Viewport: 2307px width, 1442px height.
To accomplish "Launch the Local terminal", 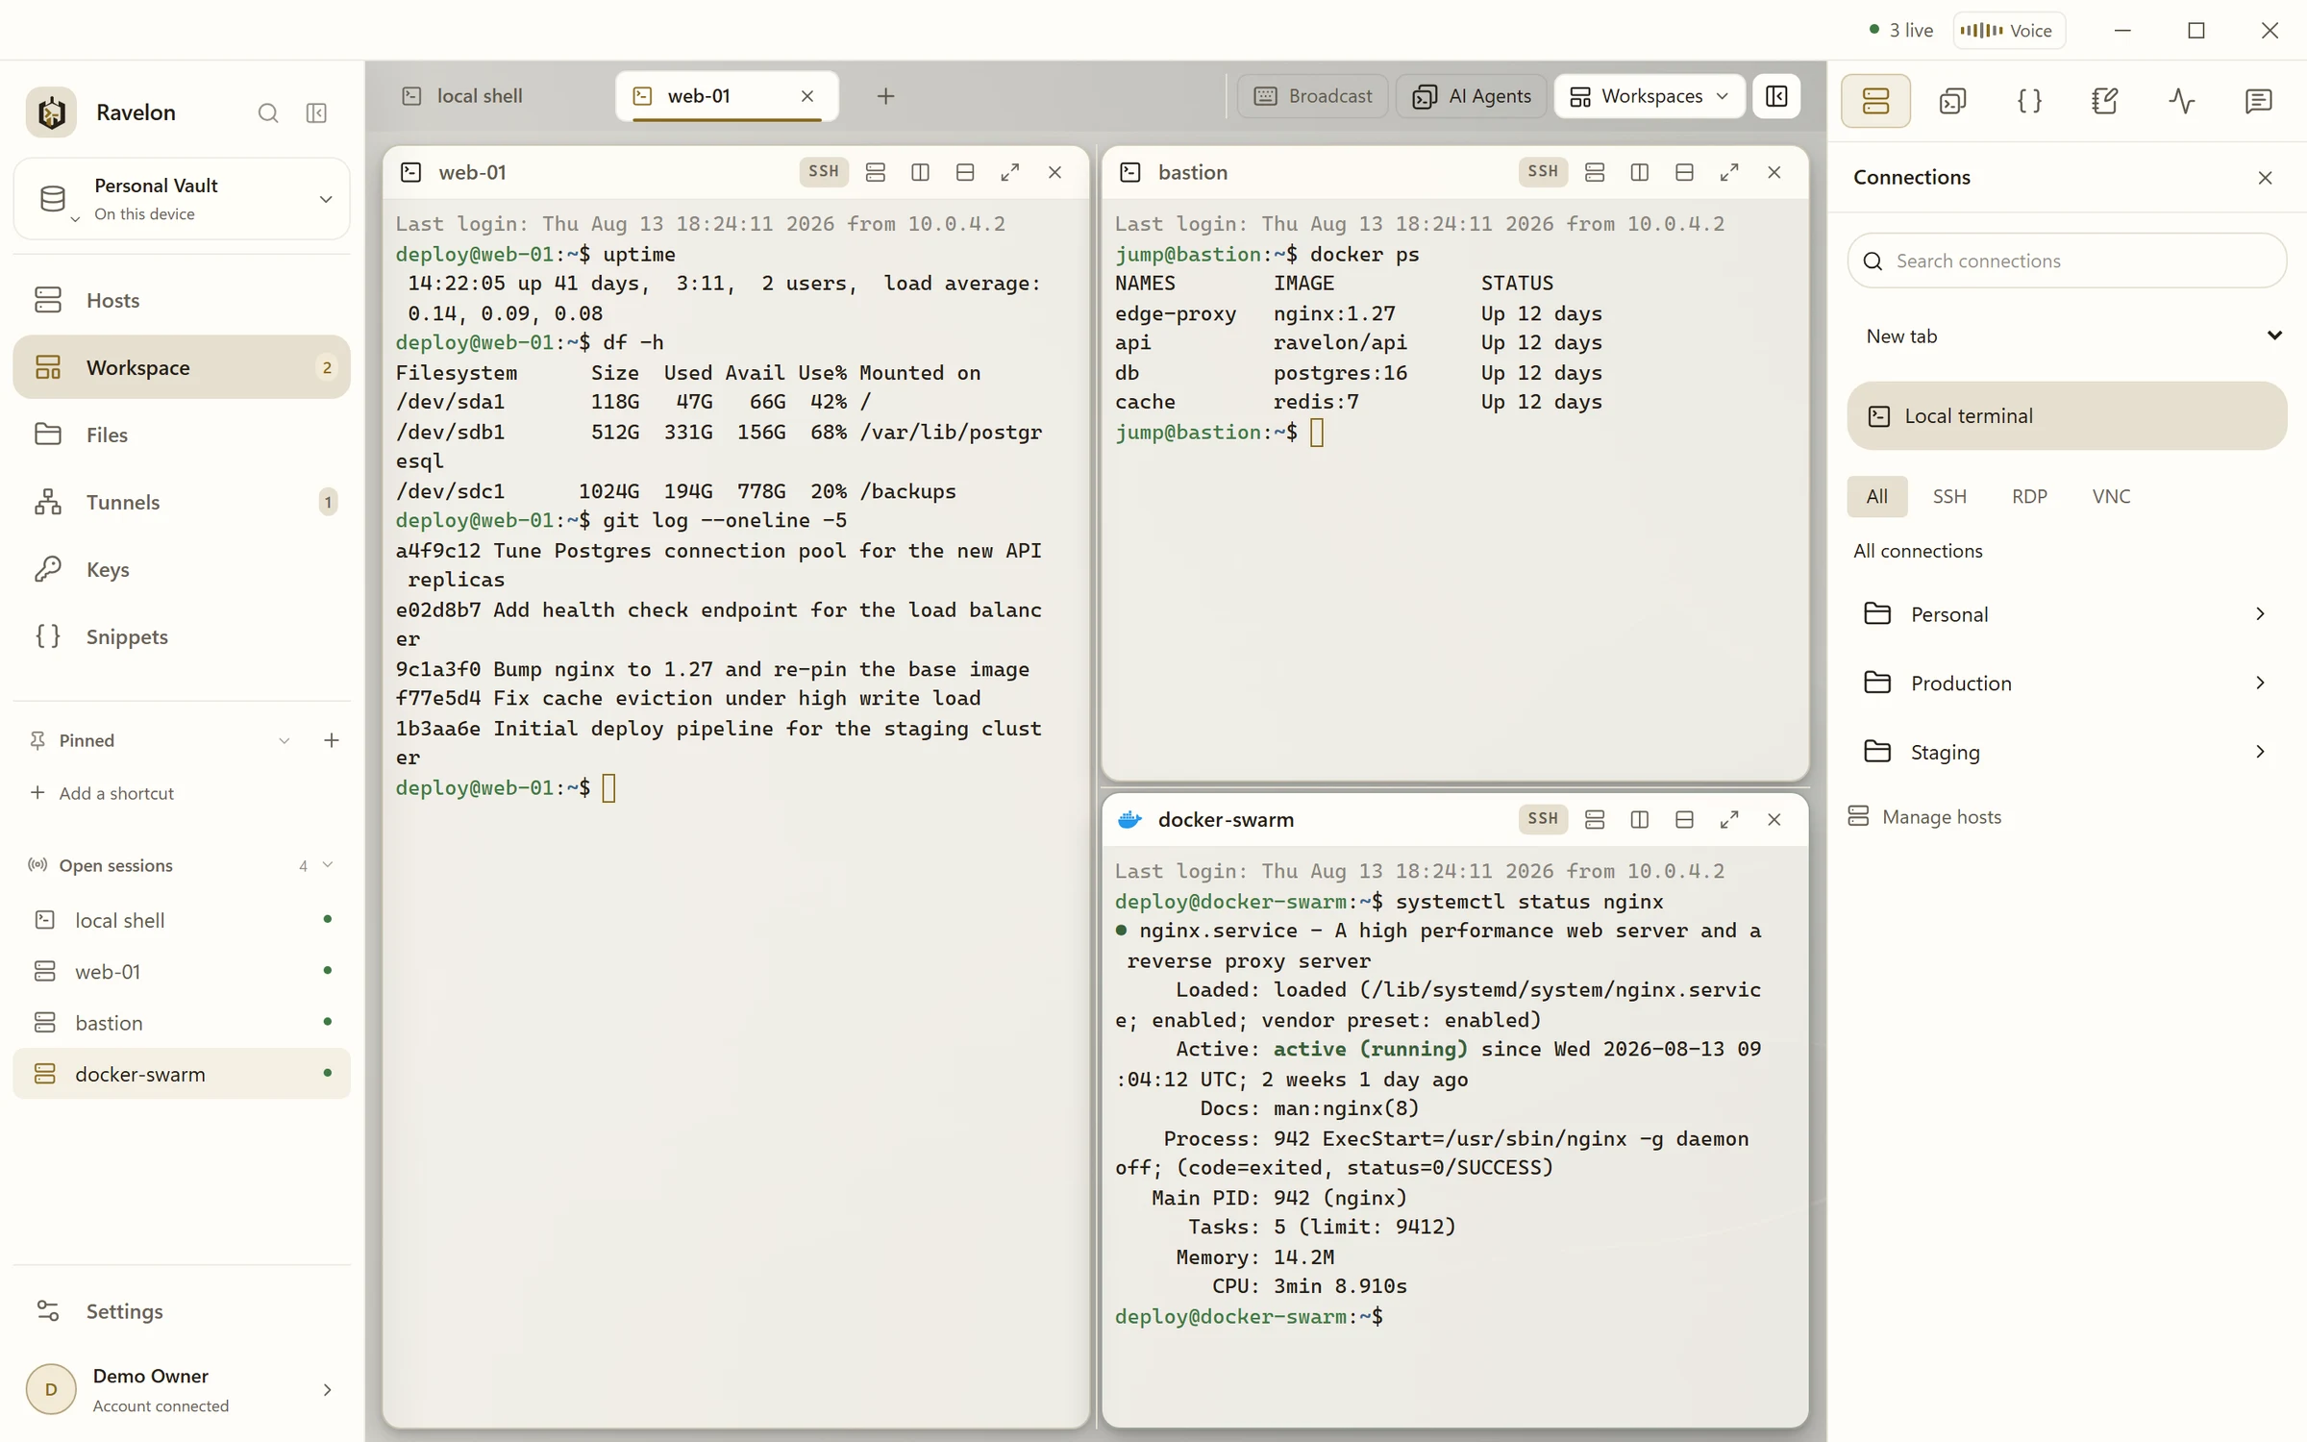I will [x=2067, y=416].
